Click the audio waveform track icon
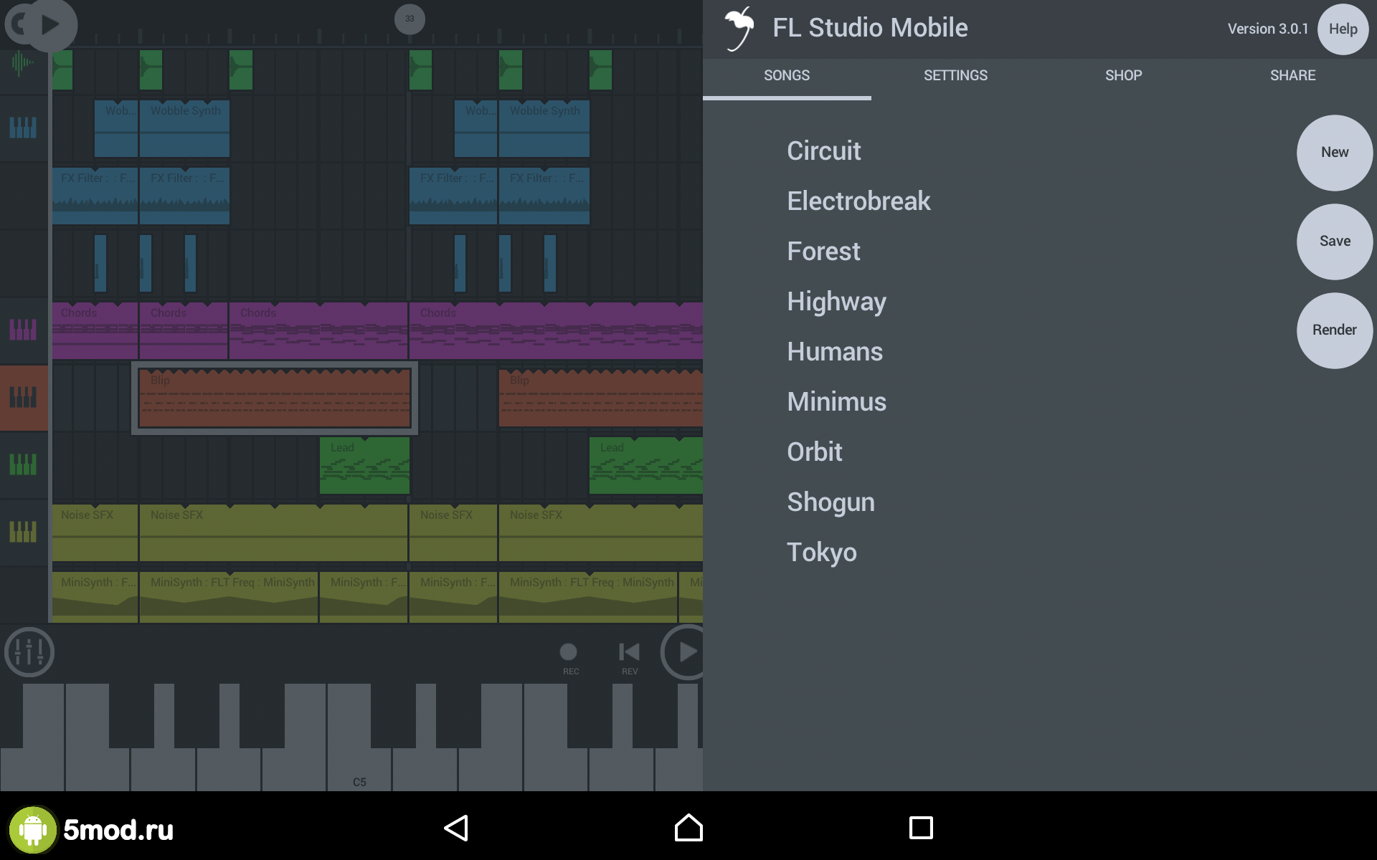The image size is (1377, 860). [x=23, y=63]
